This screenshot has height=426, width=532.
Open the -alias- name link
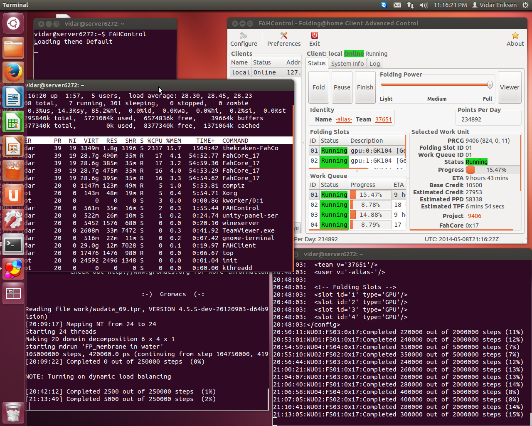[344, 119]
